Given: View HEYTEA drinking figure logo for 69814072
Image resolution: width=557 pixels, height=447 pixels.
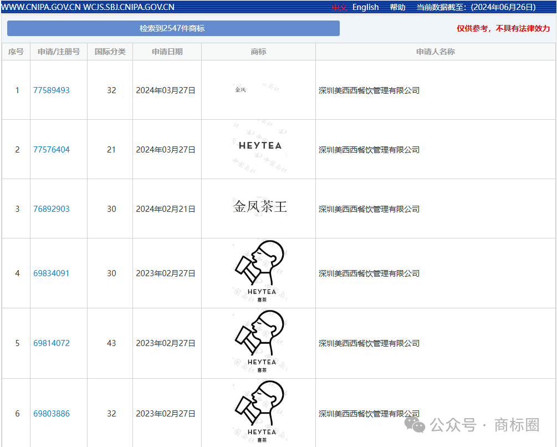Looking at the screenshot, I should tap(260, 342).
